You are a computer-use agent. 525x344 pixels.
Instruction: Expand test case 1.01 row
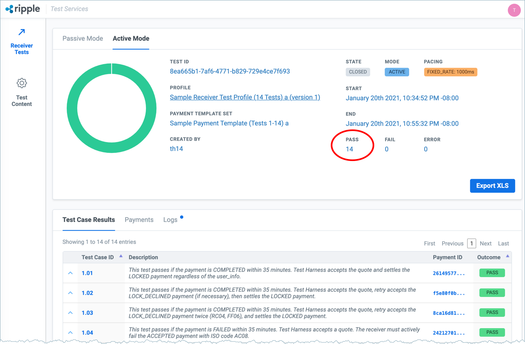pyautogui.click(x=70, y=273)
